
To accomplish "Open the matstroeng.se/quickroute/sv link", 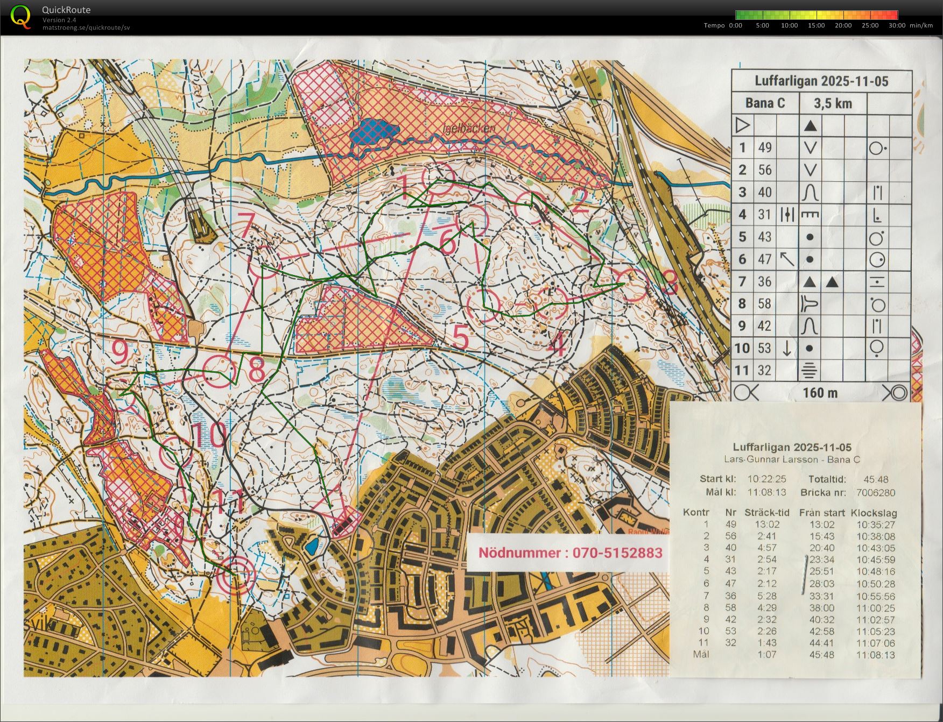I will point(86,27).
